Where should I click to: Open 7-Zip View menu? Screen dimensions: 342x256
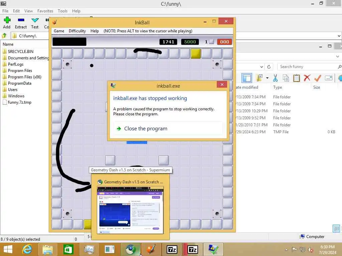coord(28,11)
